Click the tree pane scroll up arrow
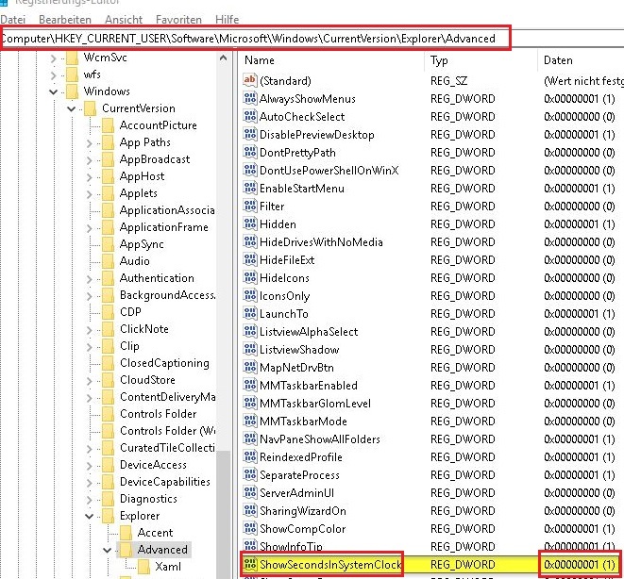The image size is (624, 579). (224, 58)
